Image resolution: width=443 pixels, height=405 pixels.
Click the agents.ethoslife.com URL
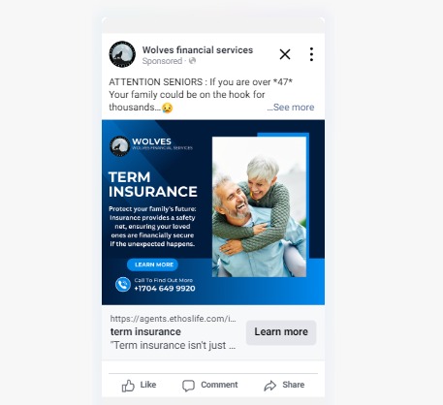click(x=173, y=319)
